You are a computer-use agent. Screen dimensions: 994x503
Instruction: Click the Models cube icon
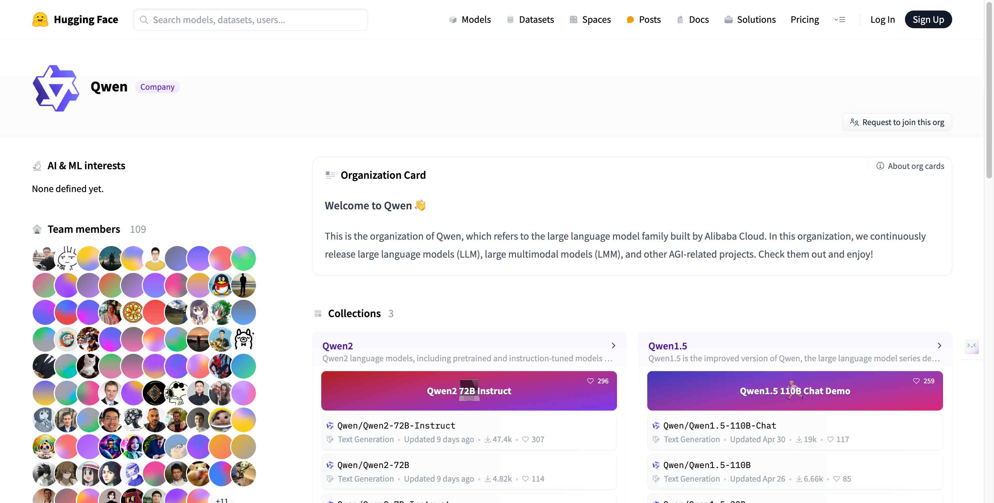452,20
